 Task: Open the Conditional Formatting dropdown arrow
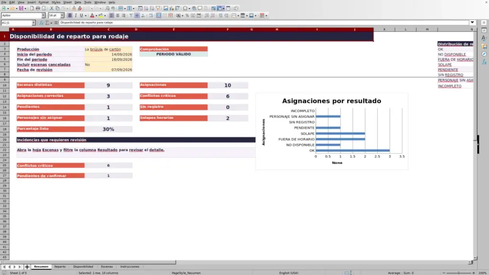[x=266, y=16]
